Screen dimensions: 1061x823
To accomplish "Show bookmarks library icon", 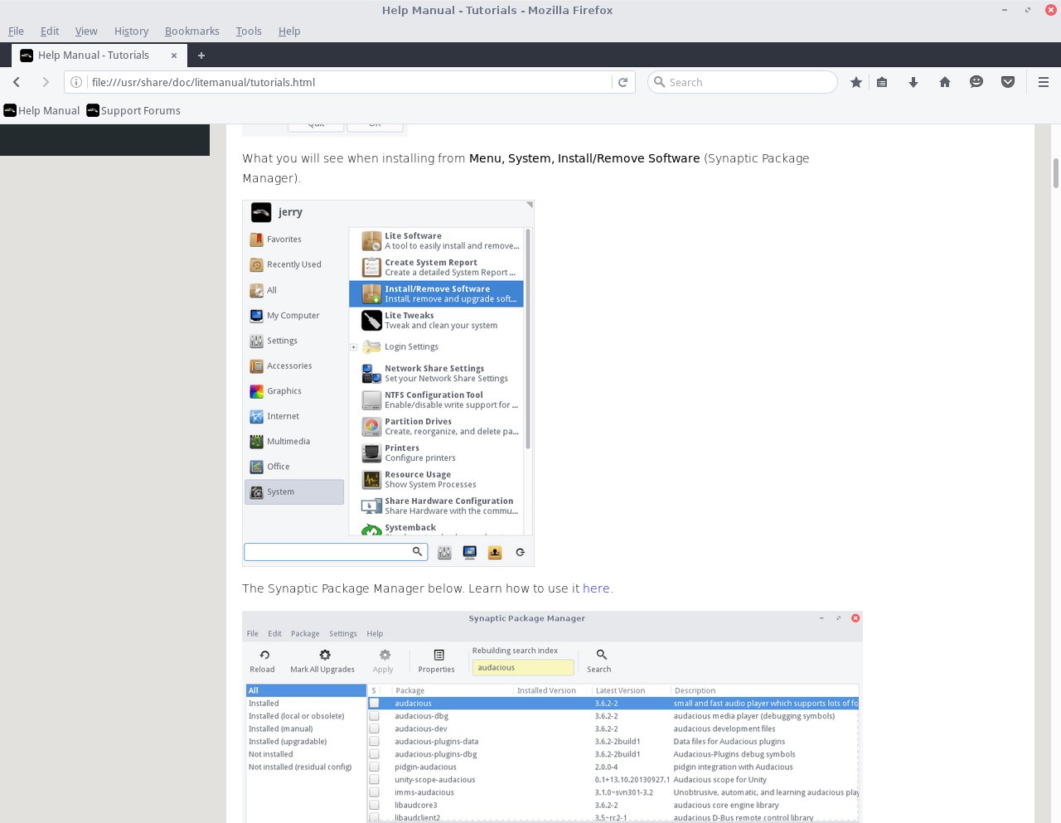I will coord(882,82).
